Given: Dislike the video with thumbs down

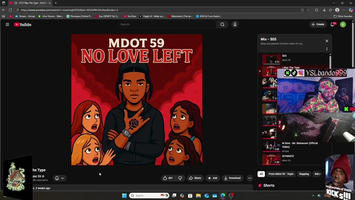Looking at the screenshot, I should 180,178.
